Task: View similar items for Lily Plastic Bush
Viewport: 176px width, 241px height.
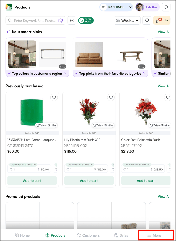Action: pyautogui.click(x=103, y=125)
